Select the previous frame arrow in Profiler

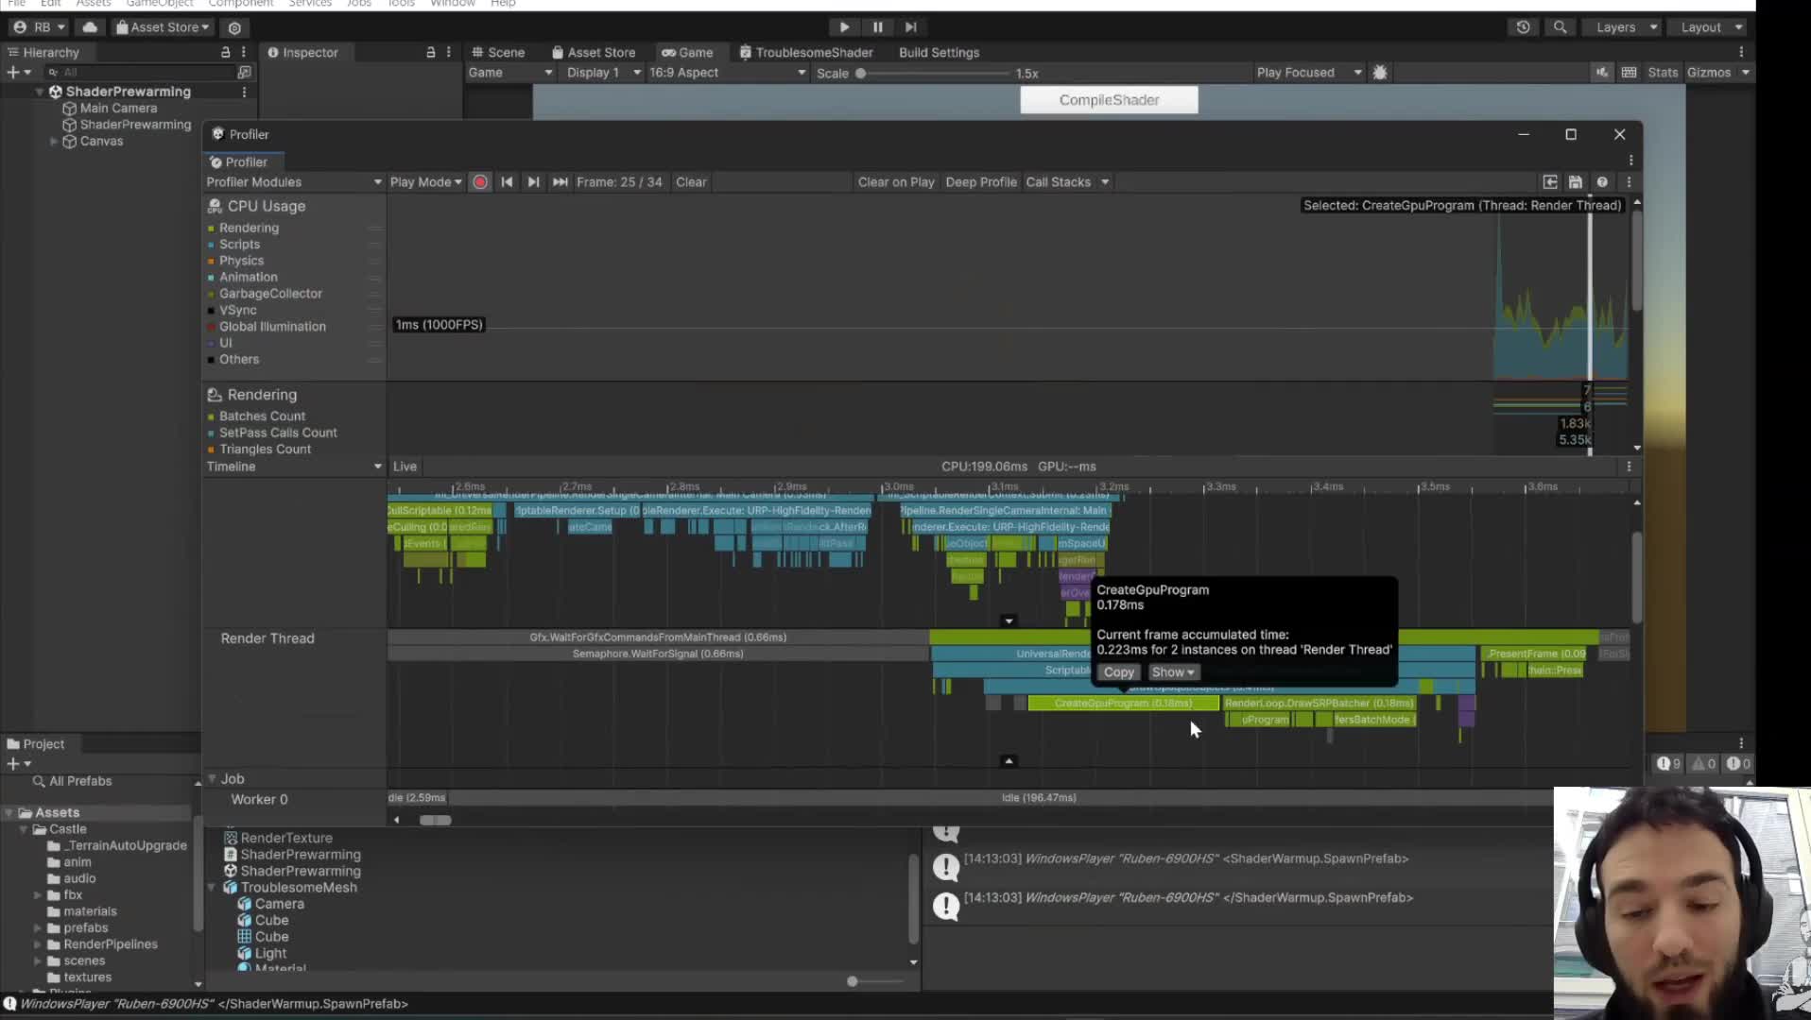(507, 181)
